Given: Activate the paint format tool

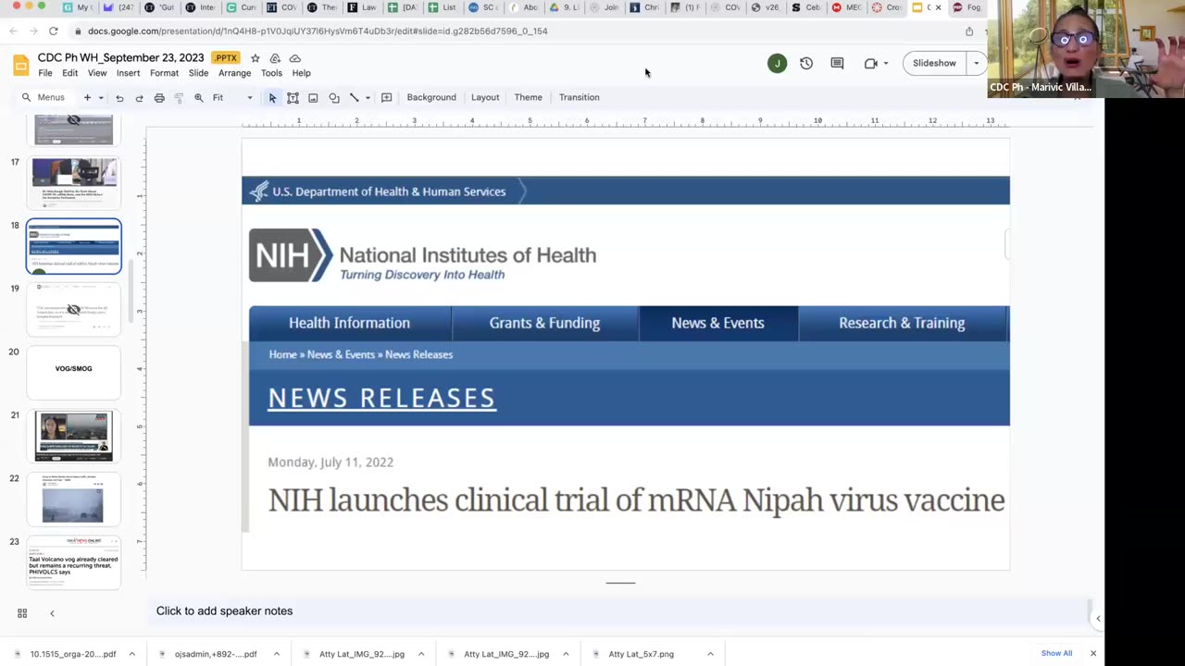Looking at the screenshot, I should pyautogui.click(x=179, y=97).
